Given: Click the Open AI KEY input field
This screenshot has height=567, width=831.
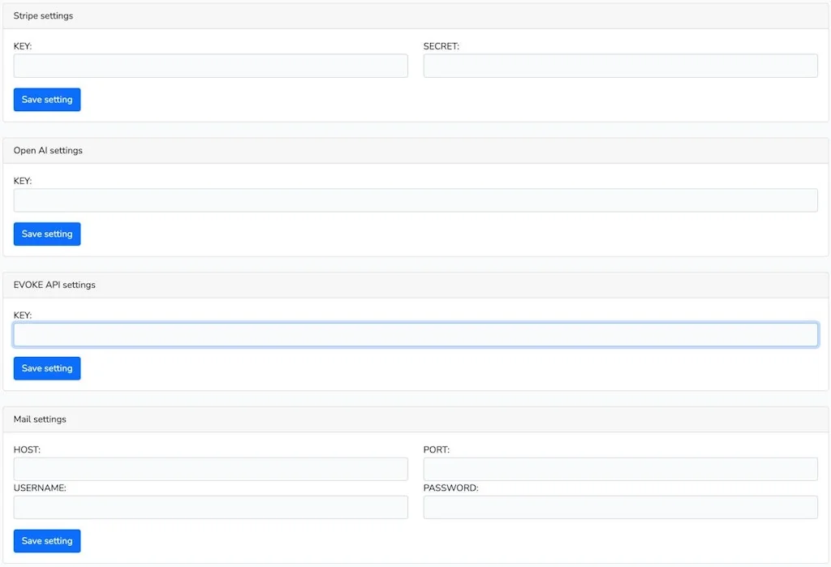Looking at the screenshot, I should click(415, 200).
